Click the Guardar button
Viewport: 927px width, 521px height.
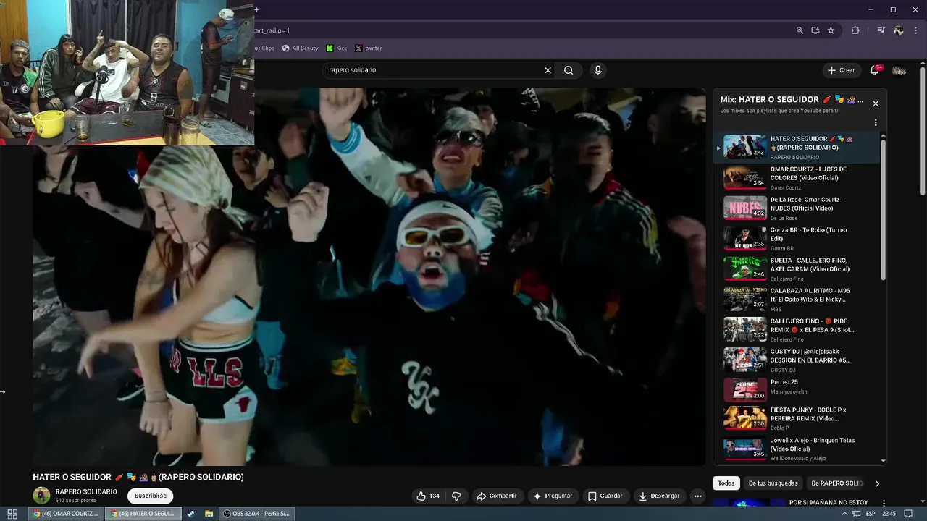[605, 496]
